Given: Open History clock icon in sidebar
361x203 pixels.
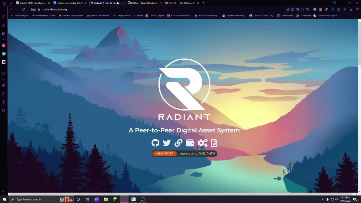Looking at the screenshot, I should (x=4, y=94).
